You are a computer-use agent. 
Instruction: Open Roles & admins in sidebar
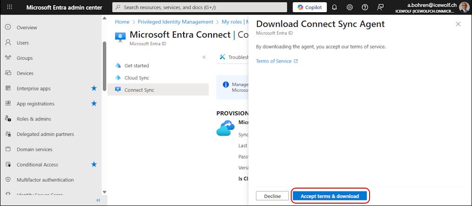pyautogui.click(x=34, y=119)
